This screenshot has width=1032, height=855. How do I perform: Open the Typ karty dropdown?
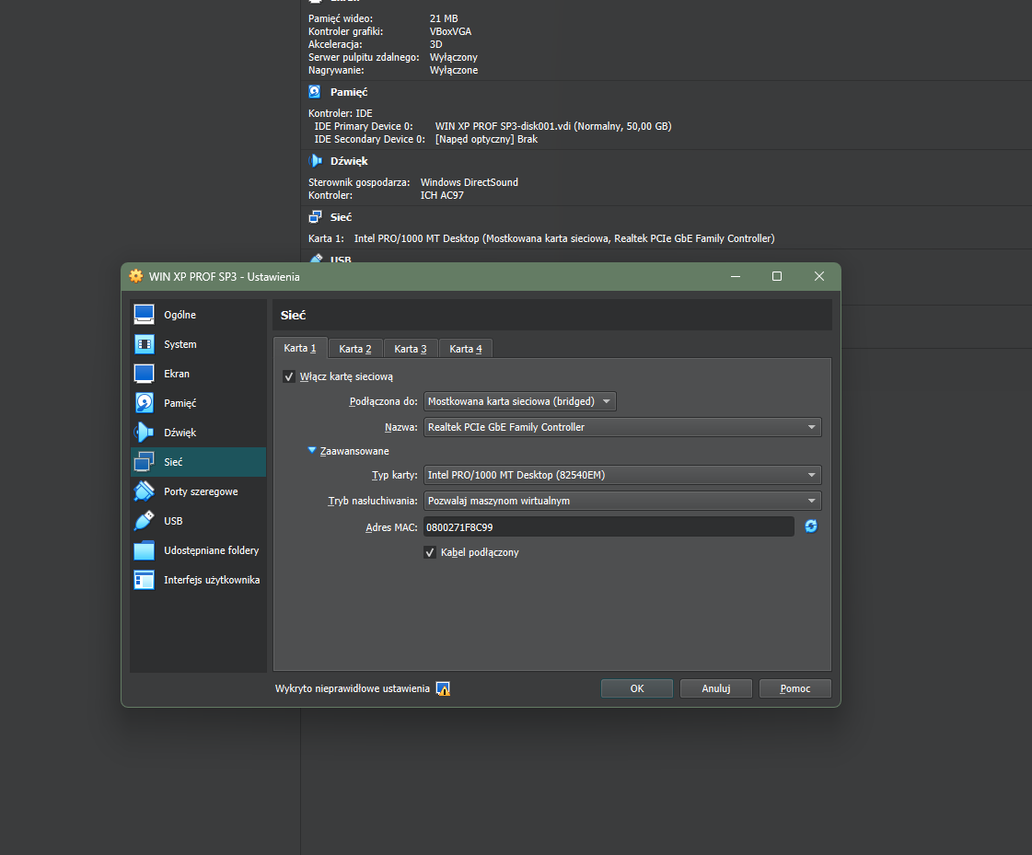click(x=622, y=475)
